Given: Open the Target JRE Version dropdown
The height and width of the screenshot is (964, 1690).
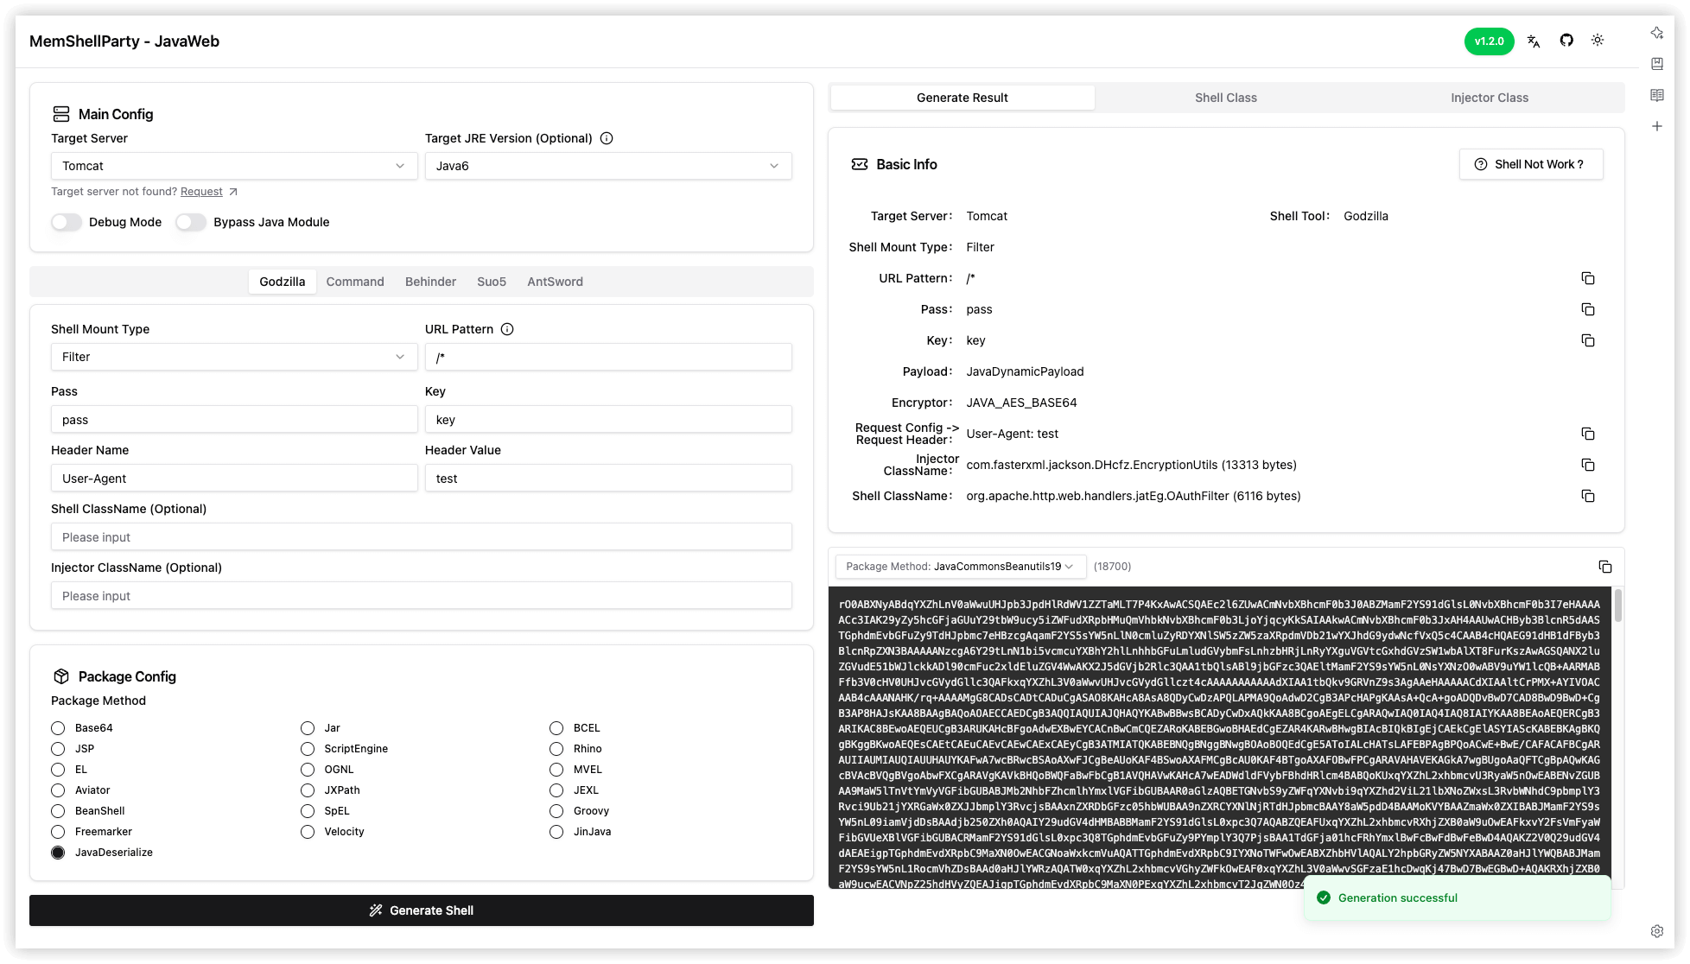Looking at the screenshot, I should click(x=608, y=166).
